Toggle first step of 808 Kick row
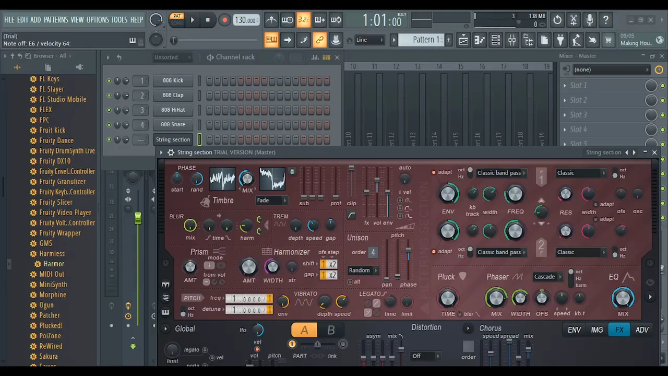The width and height of the screenshot is (668, 376). pos(209,81)
